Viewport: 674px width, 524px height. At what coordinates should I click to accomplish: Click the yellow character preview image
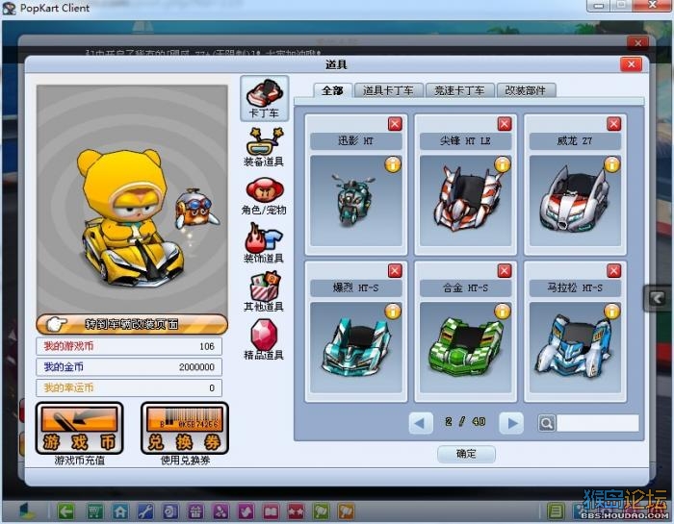coord(132,199)
